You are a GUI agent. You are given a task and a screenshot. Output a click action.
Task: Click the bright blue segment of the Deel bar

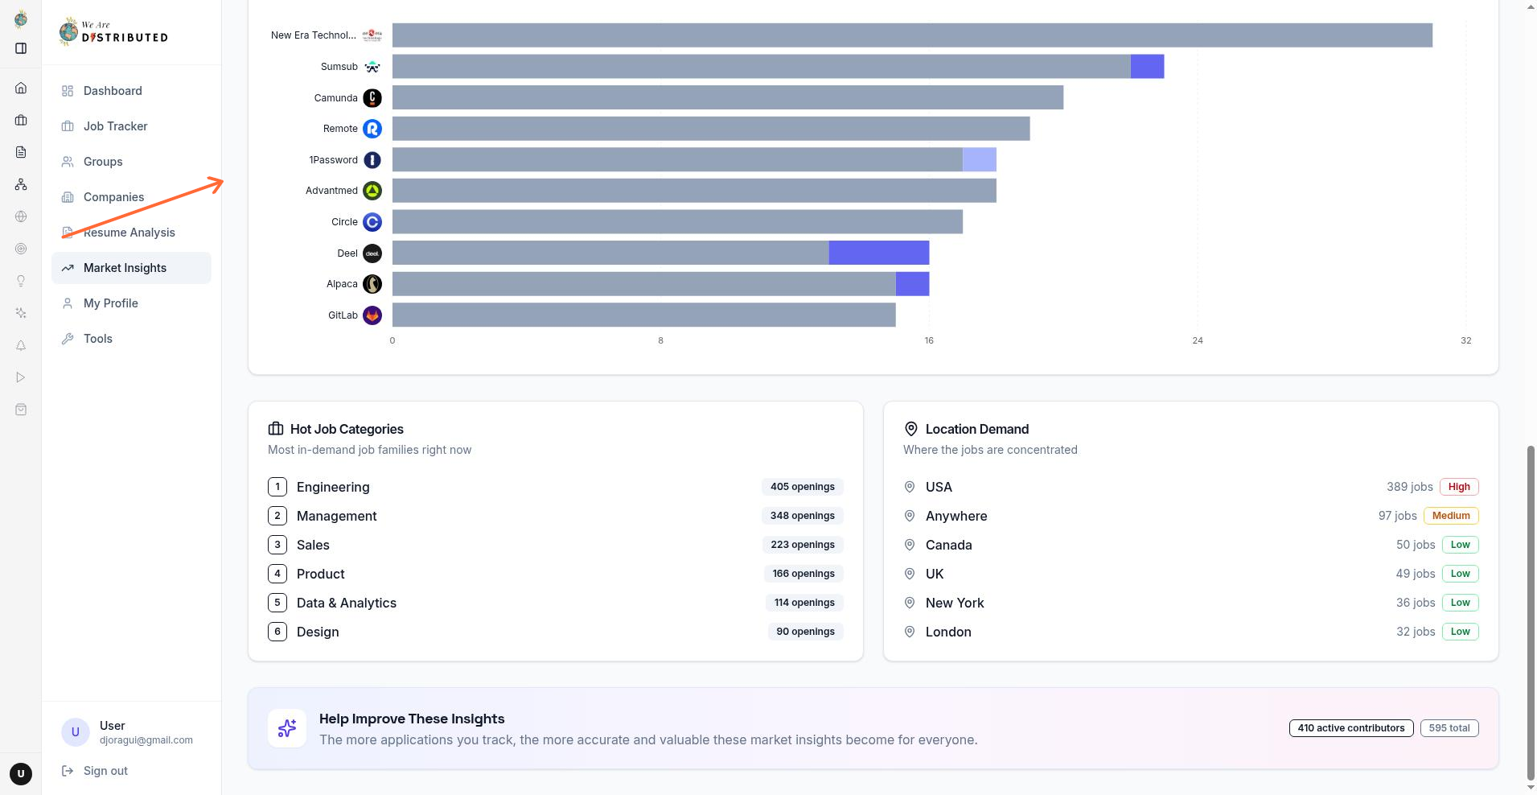[x=879, y=253]
